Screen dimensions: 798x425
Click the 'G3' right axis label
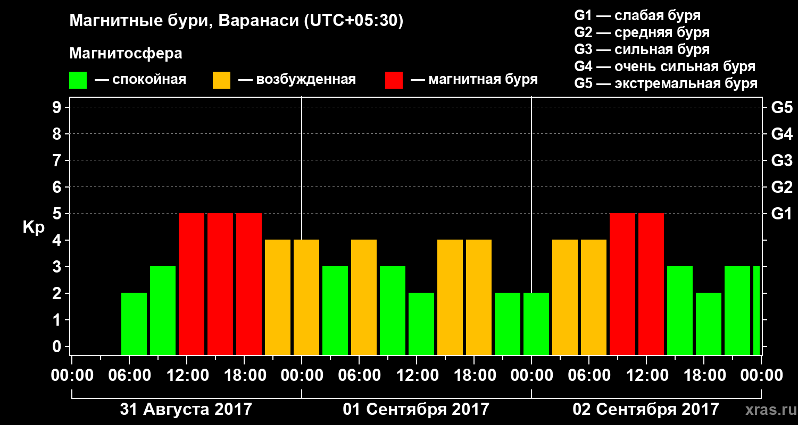click(782, 160)
